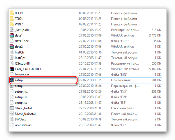Click the SWDesc text document icon
The height and width of the screenshot is (140, 175).
(12, 119)
